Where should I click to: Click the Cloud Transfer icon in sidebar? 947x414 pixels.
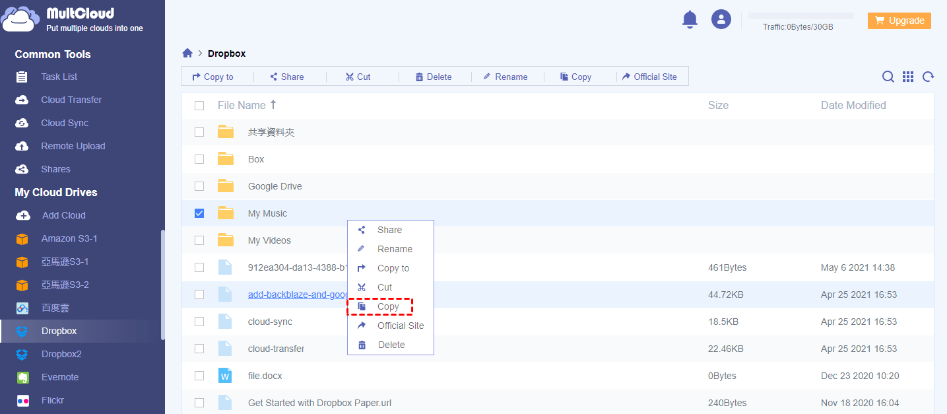(22, 100)
